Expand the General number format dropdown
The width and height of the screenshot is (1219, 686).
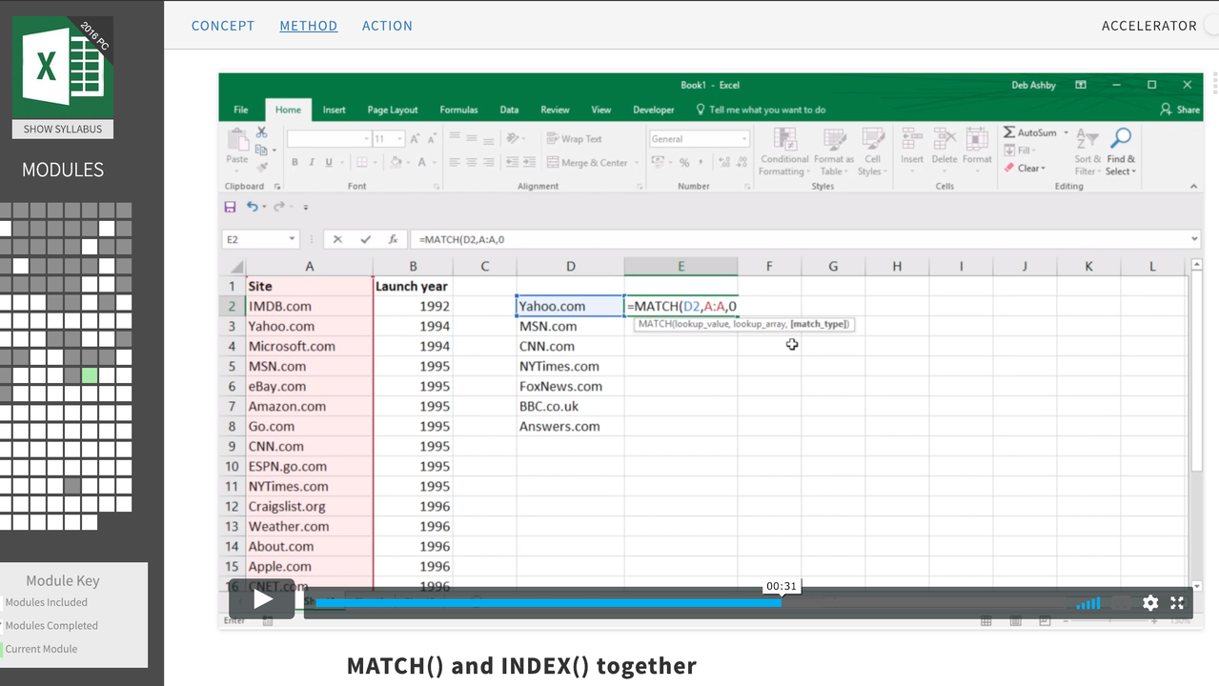(x=744, y=139)
